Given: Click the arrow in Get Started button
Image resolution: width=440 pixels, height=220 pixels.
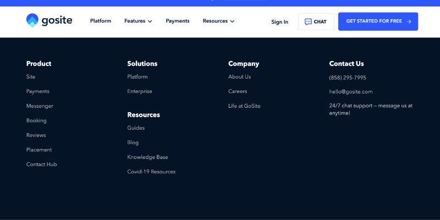Looking at the screenshot, I should coord(409,21).
